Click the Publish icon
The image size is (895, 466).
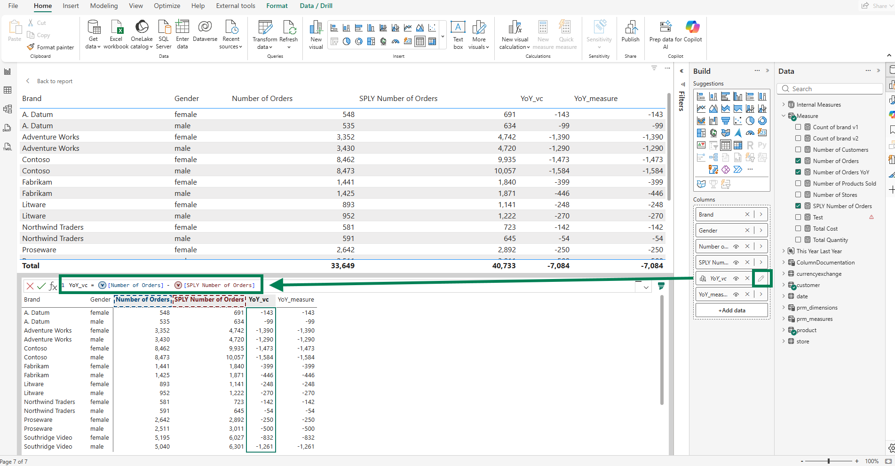(x=630, y=31)
